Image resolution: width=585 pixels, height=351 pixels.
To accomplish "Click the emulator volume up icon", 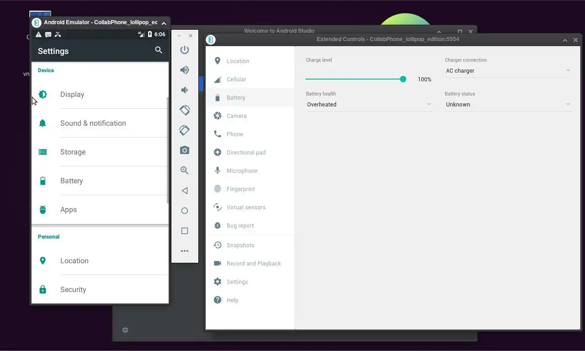I will click(185, 70).
